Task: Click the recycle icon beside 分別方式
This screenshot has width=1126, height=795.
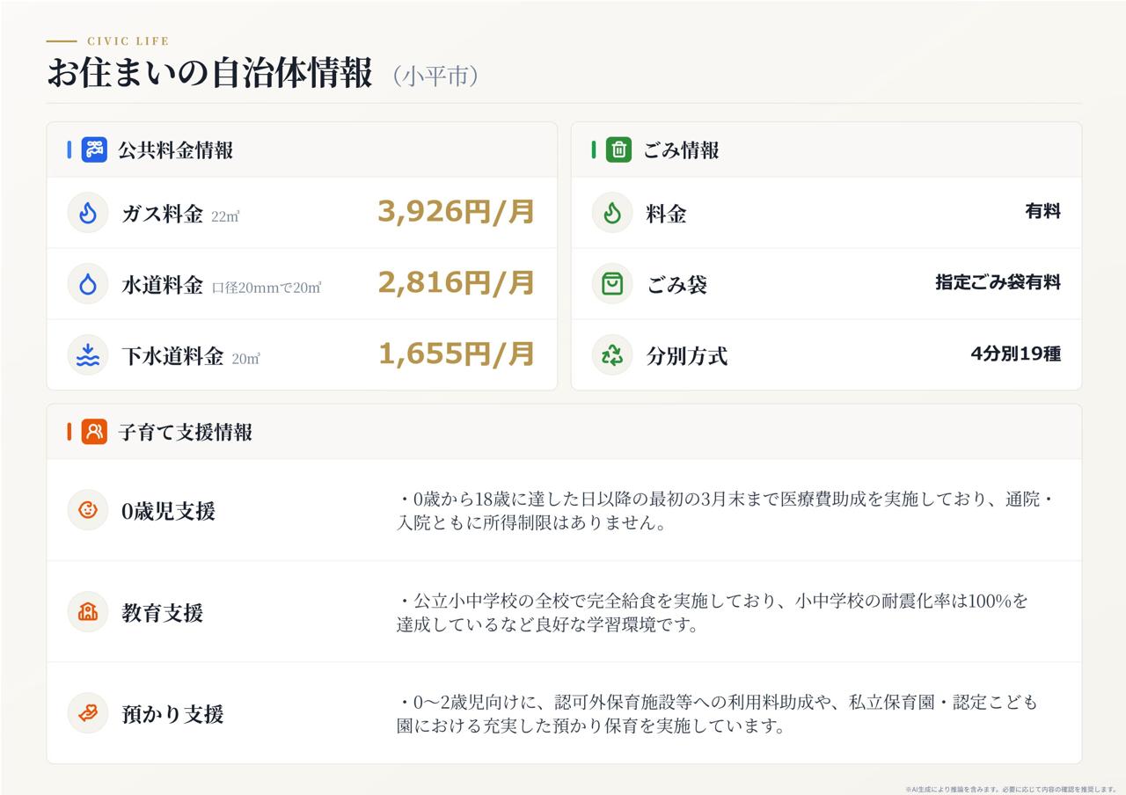Action: [x=612, y=355]
